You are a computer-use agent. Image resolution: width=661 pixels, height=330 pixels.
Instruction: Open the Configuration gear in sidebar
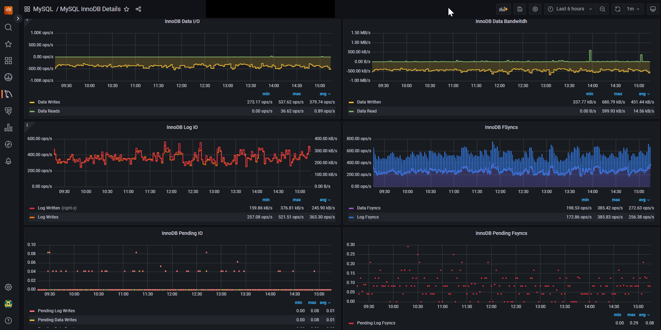coord(8,287)
